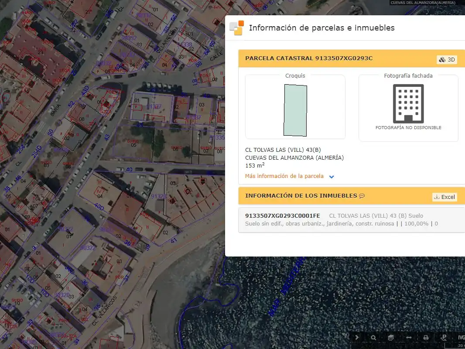
Task: Select the measure distance arrow tool
Action: click(x=409, y=337)
